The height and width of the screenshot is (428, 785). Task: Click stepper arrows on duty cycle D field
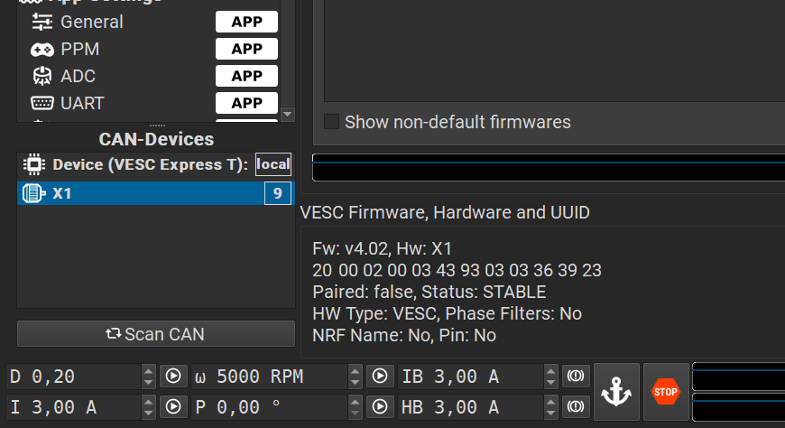pyautogui.click(x=148, y=377)
